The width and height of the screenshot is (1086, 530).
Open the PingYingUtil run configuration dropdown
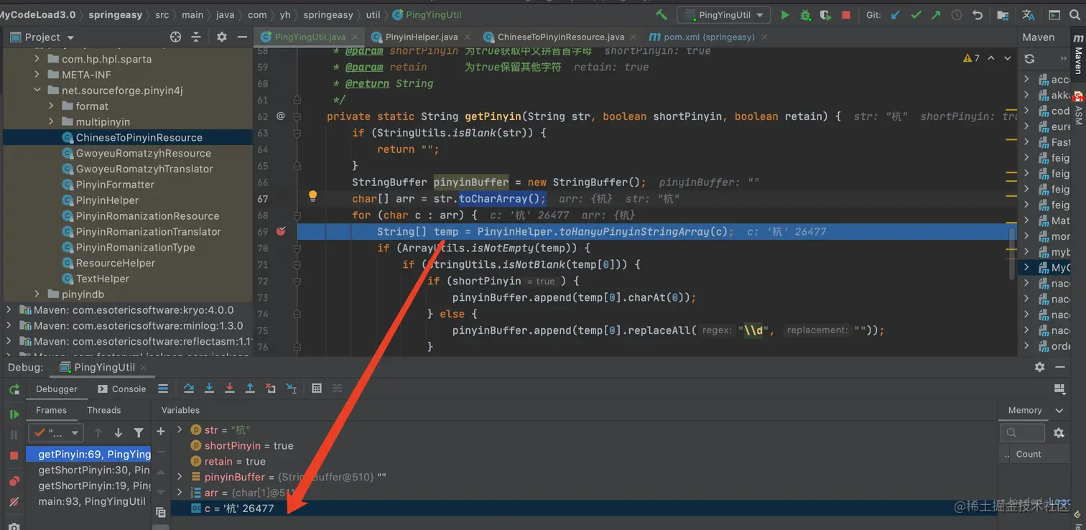pos(724,15)
